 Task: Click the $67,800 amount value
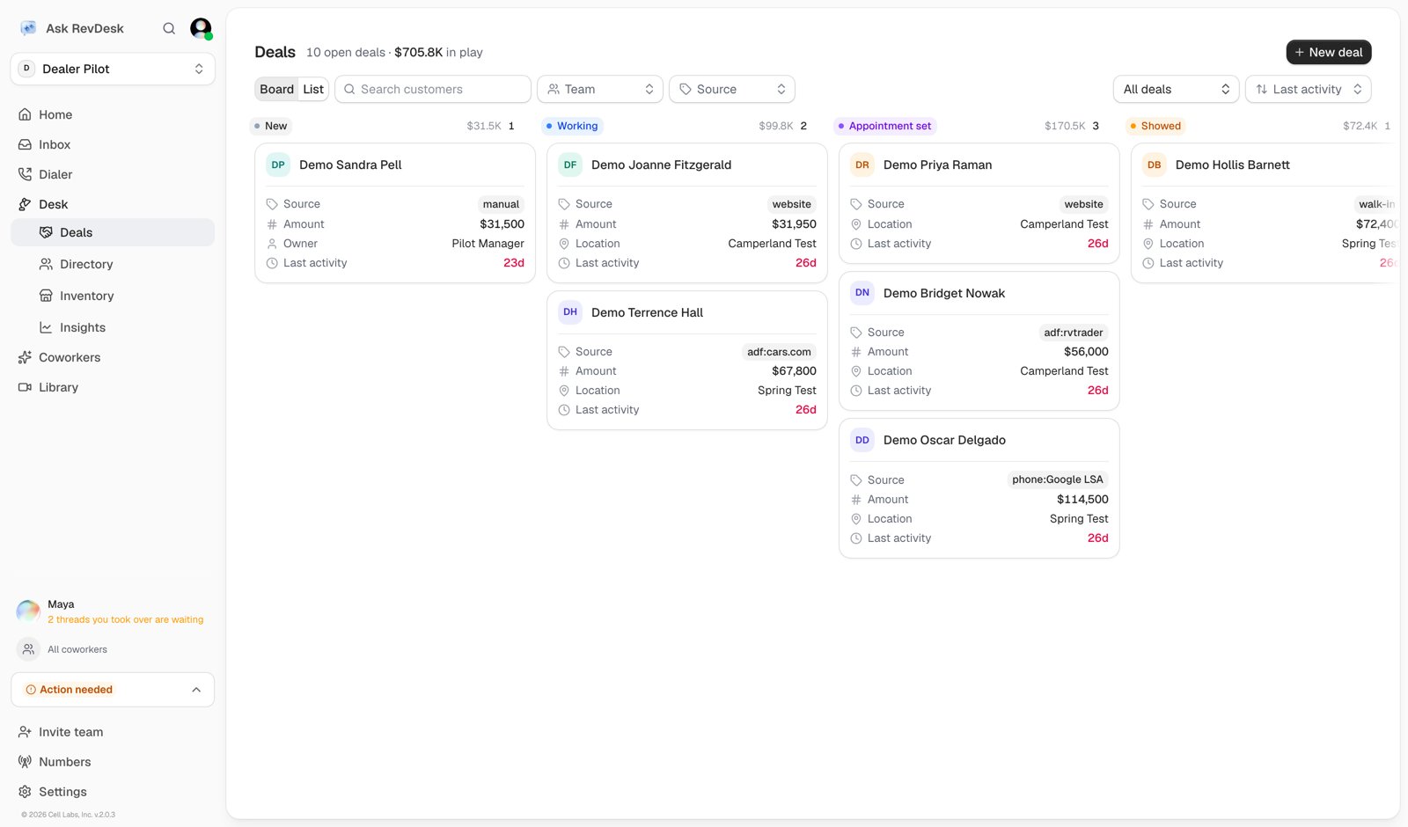[x=794, y=371]
